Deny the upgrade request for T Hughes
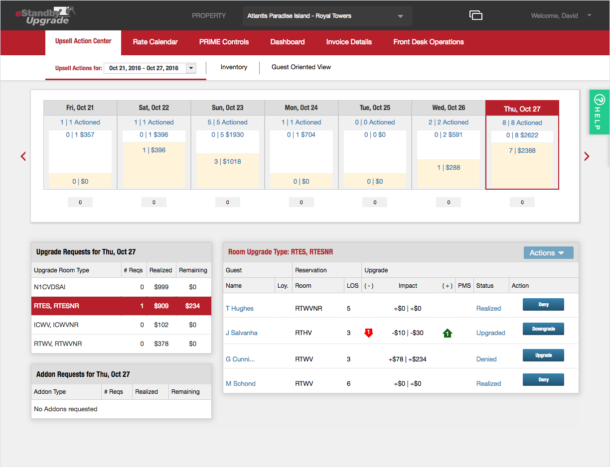 point(543,304)
